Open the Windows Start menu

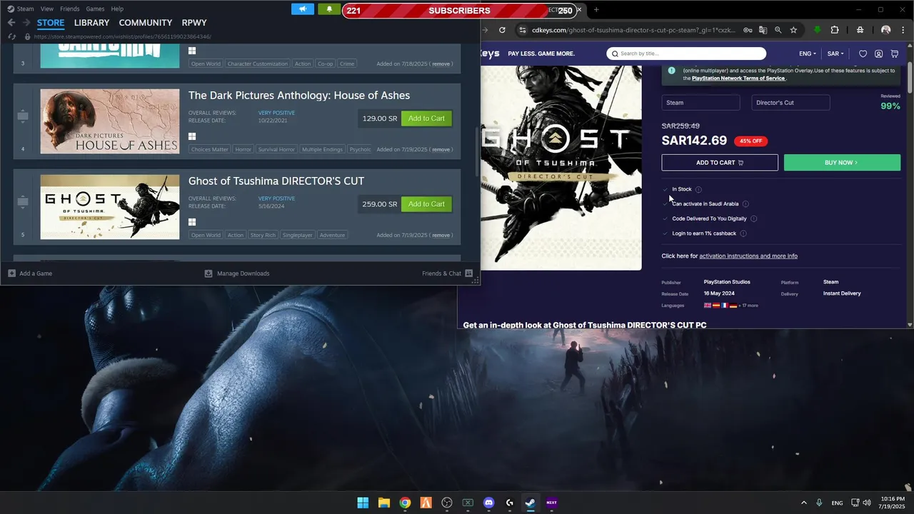(x=363, y=503)
